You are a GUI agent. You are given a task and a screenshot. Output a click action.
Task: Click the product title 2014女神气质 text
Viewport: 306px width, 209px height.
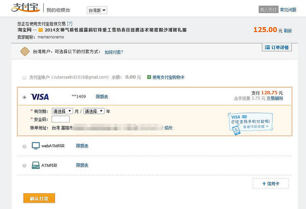click(x=116, y=30)
